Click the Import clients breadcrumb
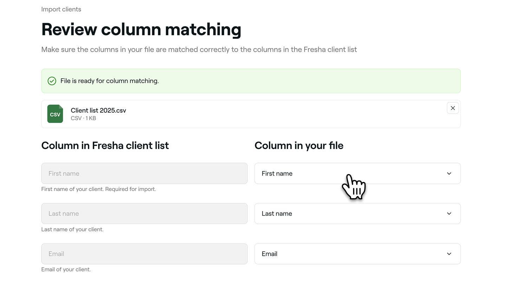The image size is (506, 281). [x=61, y=9]
